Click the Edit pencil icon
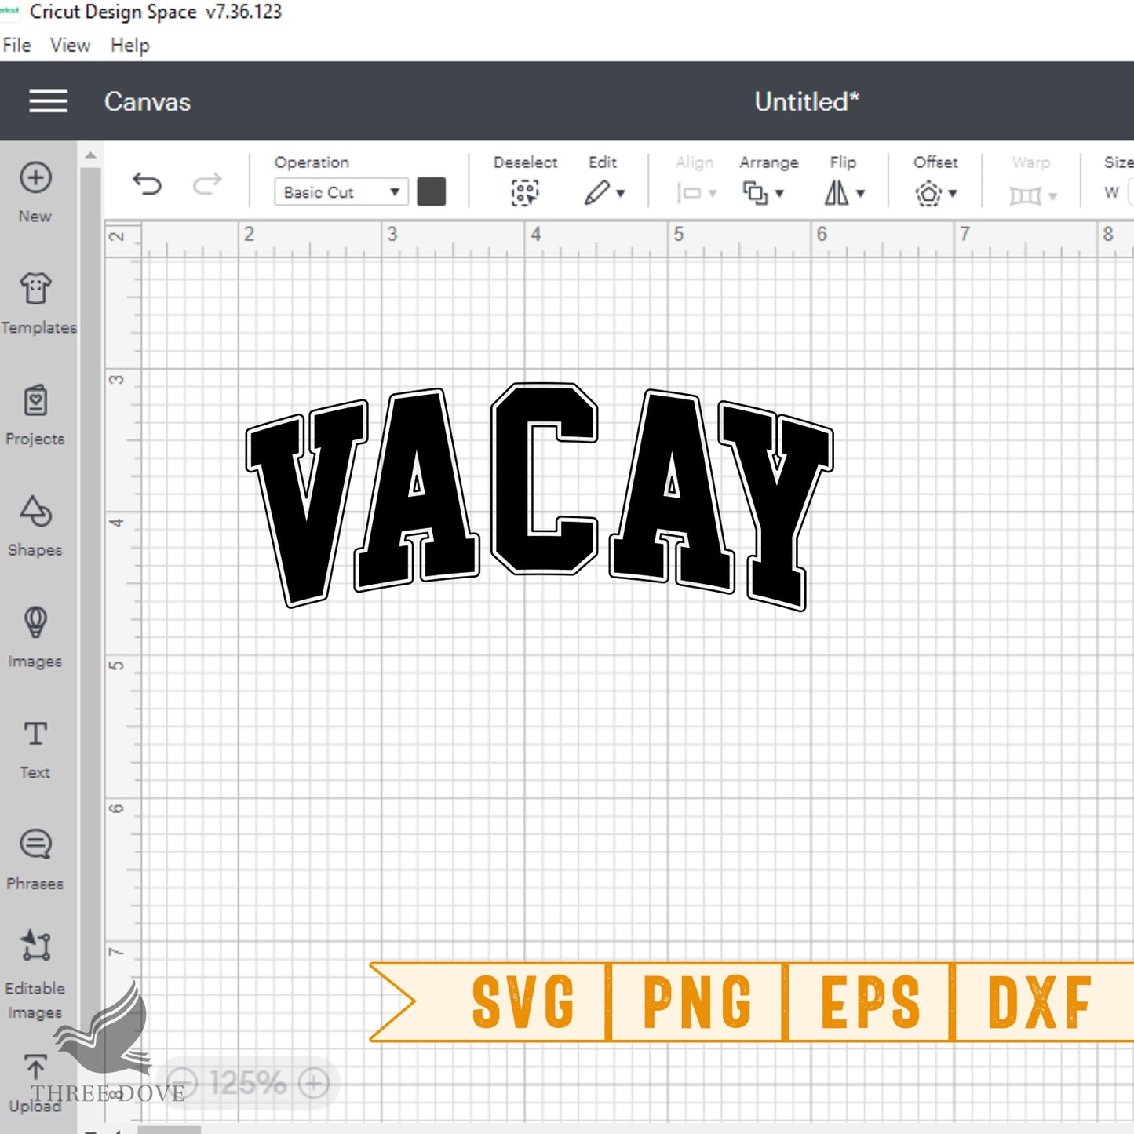The image size is (1134, 1134). click(597, 192)
